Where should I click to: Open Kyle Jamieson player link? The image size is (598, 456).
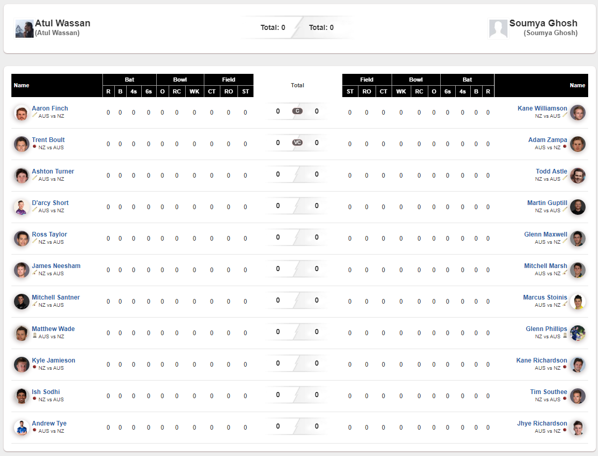tap(53, 360)
